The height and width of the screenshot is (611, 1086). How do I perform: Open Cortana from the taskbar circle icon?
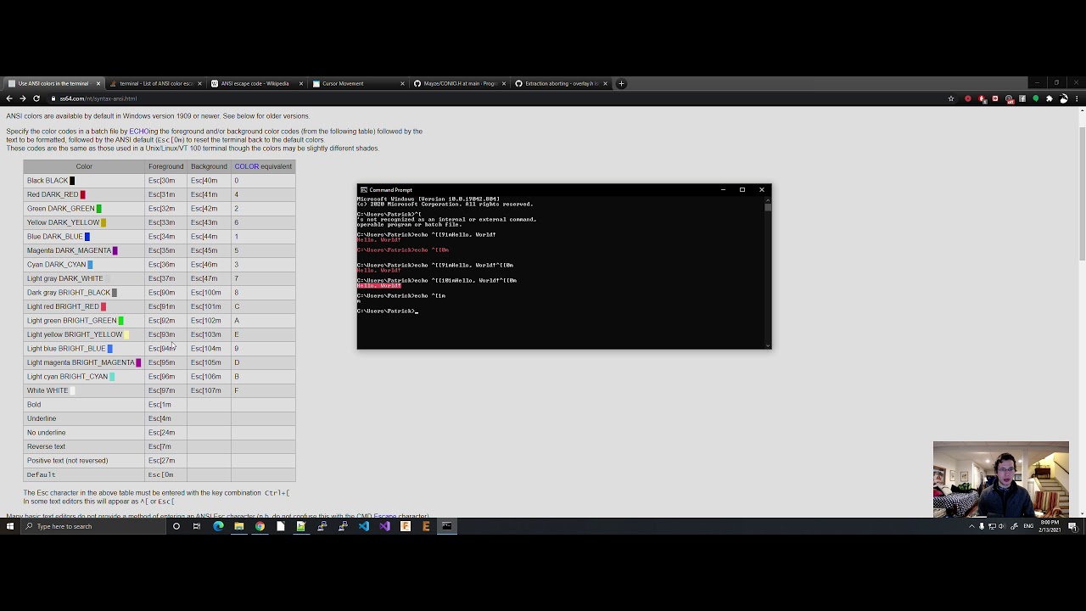click(x=176, y=526)
